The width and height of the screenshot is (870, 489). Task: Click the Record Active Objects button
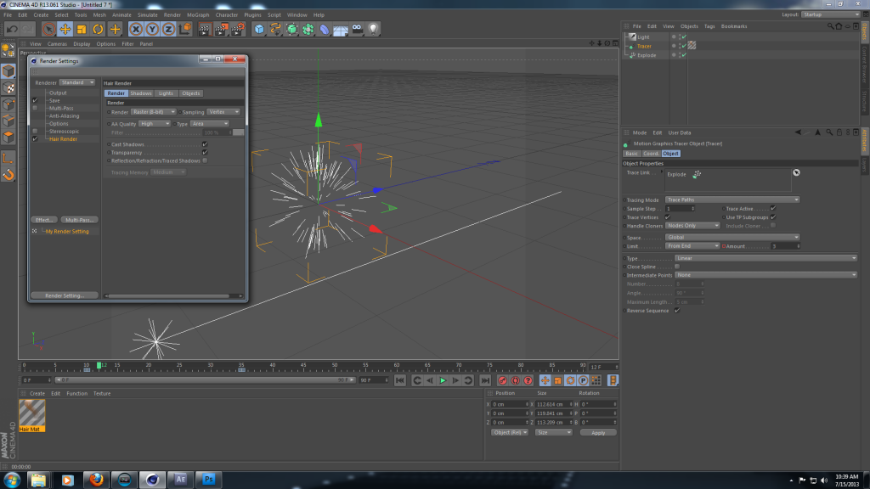502,380
